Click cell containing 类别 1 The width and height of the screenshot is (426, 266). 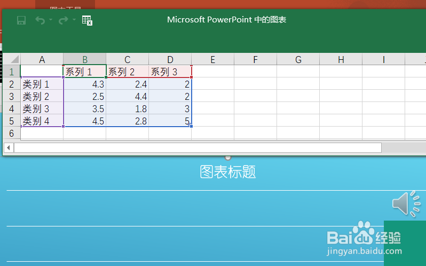pos(42,84)
